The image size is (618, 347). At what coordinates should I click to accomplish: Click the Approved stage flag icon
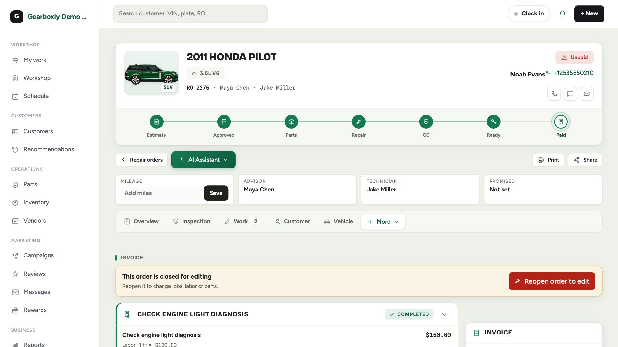(224, 122)
